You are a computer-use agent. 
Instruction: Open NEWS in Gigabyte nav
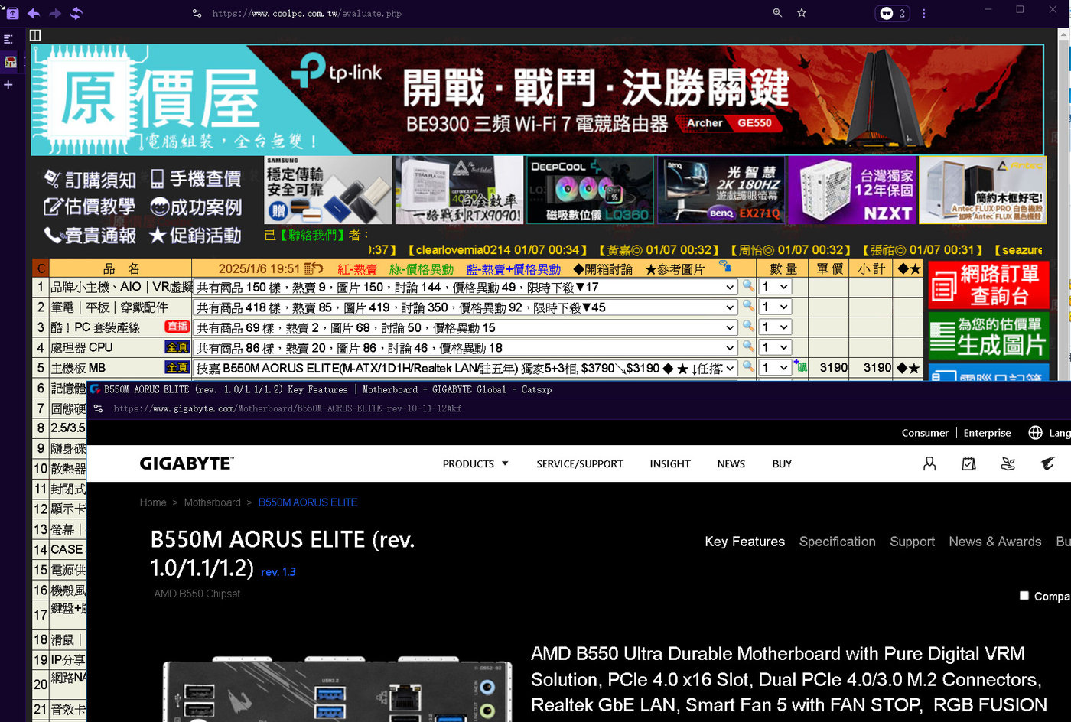pyautogui.click(x=731, y=463)
